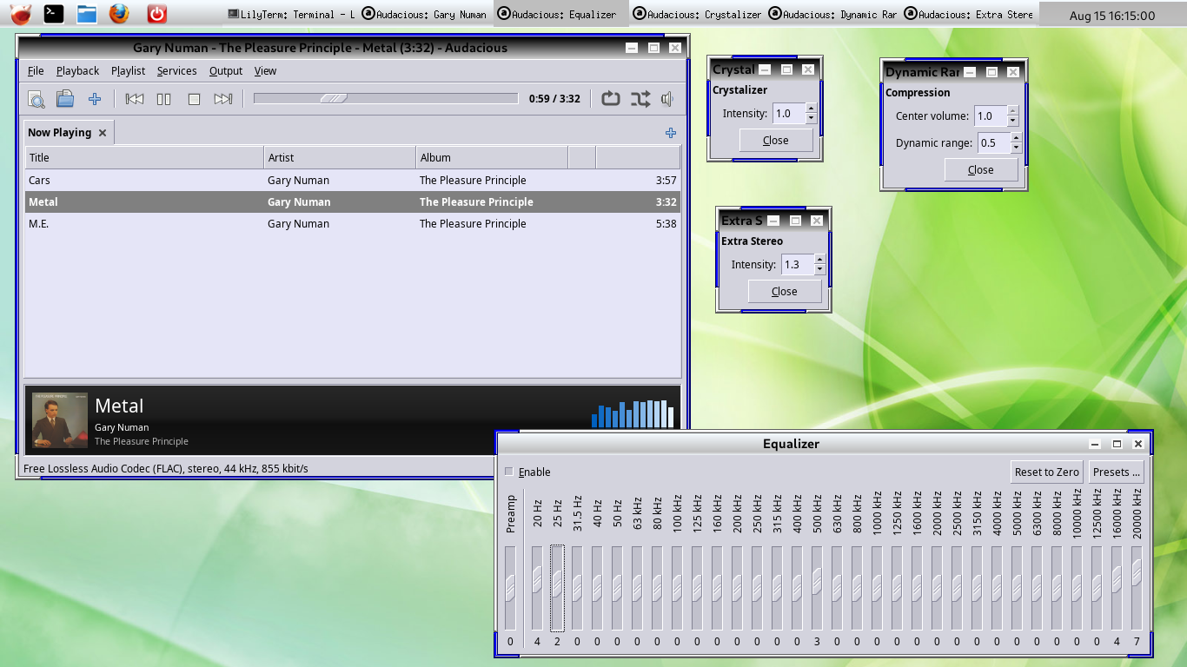Click the 20000 Hz equalizer slider
This screenshot has width=1187, height=667.
click(x=1137, y=588)
